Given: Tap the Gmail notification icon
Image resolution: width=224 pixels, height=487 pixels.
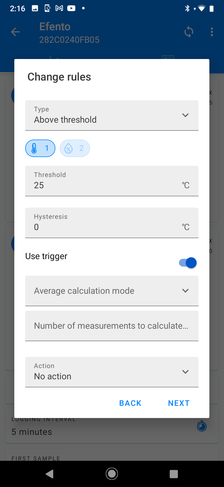Looking at the screenshot, I should click(59, 8).
